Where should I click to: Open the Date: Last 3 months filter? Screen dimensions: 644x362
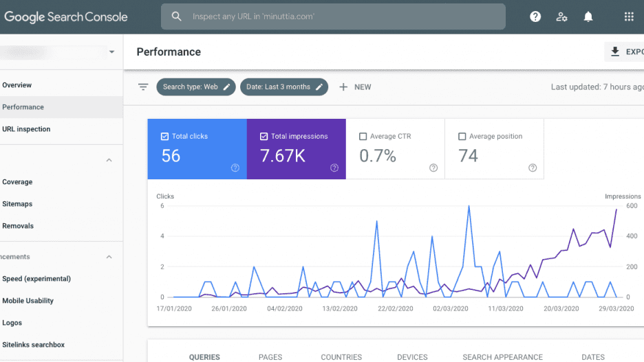click(284, 87)
